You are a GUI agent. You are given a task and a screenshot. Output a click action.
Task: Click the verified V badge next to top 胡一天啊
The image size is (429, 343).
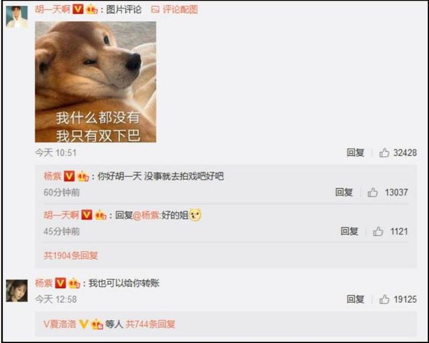[x=78, y=9]
